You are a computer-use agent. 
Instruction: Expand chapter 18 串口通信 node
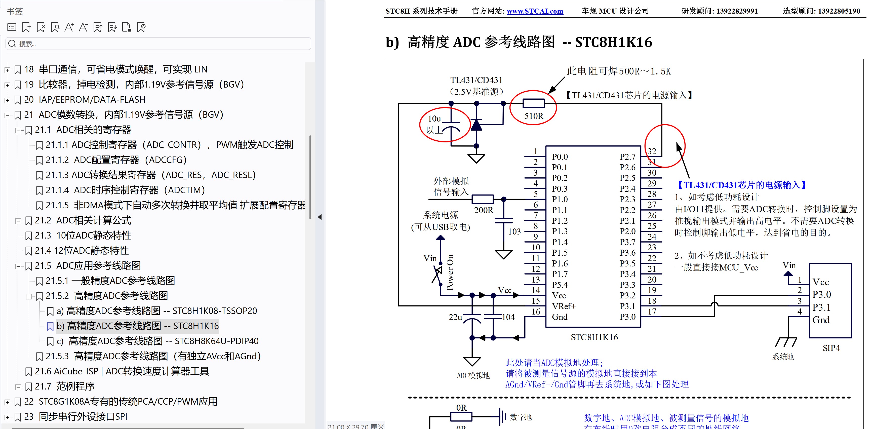point(7,70)
